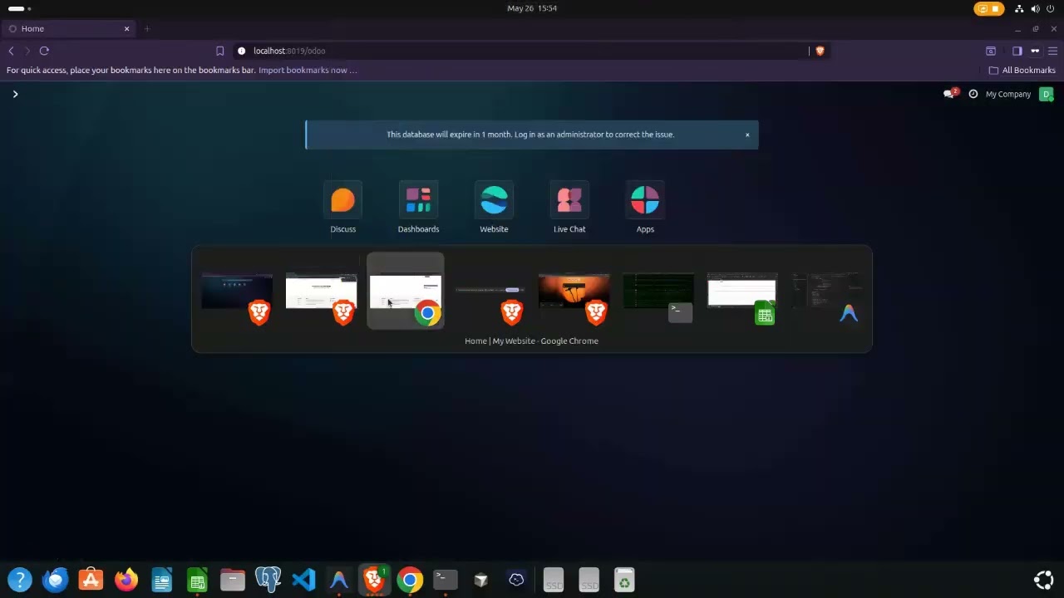1064x598 pixels.
Task: Open the My Company switcher
Action: pos(1007,94)
